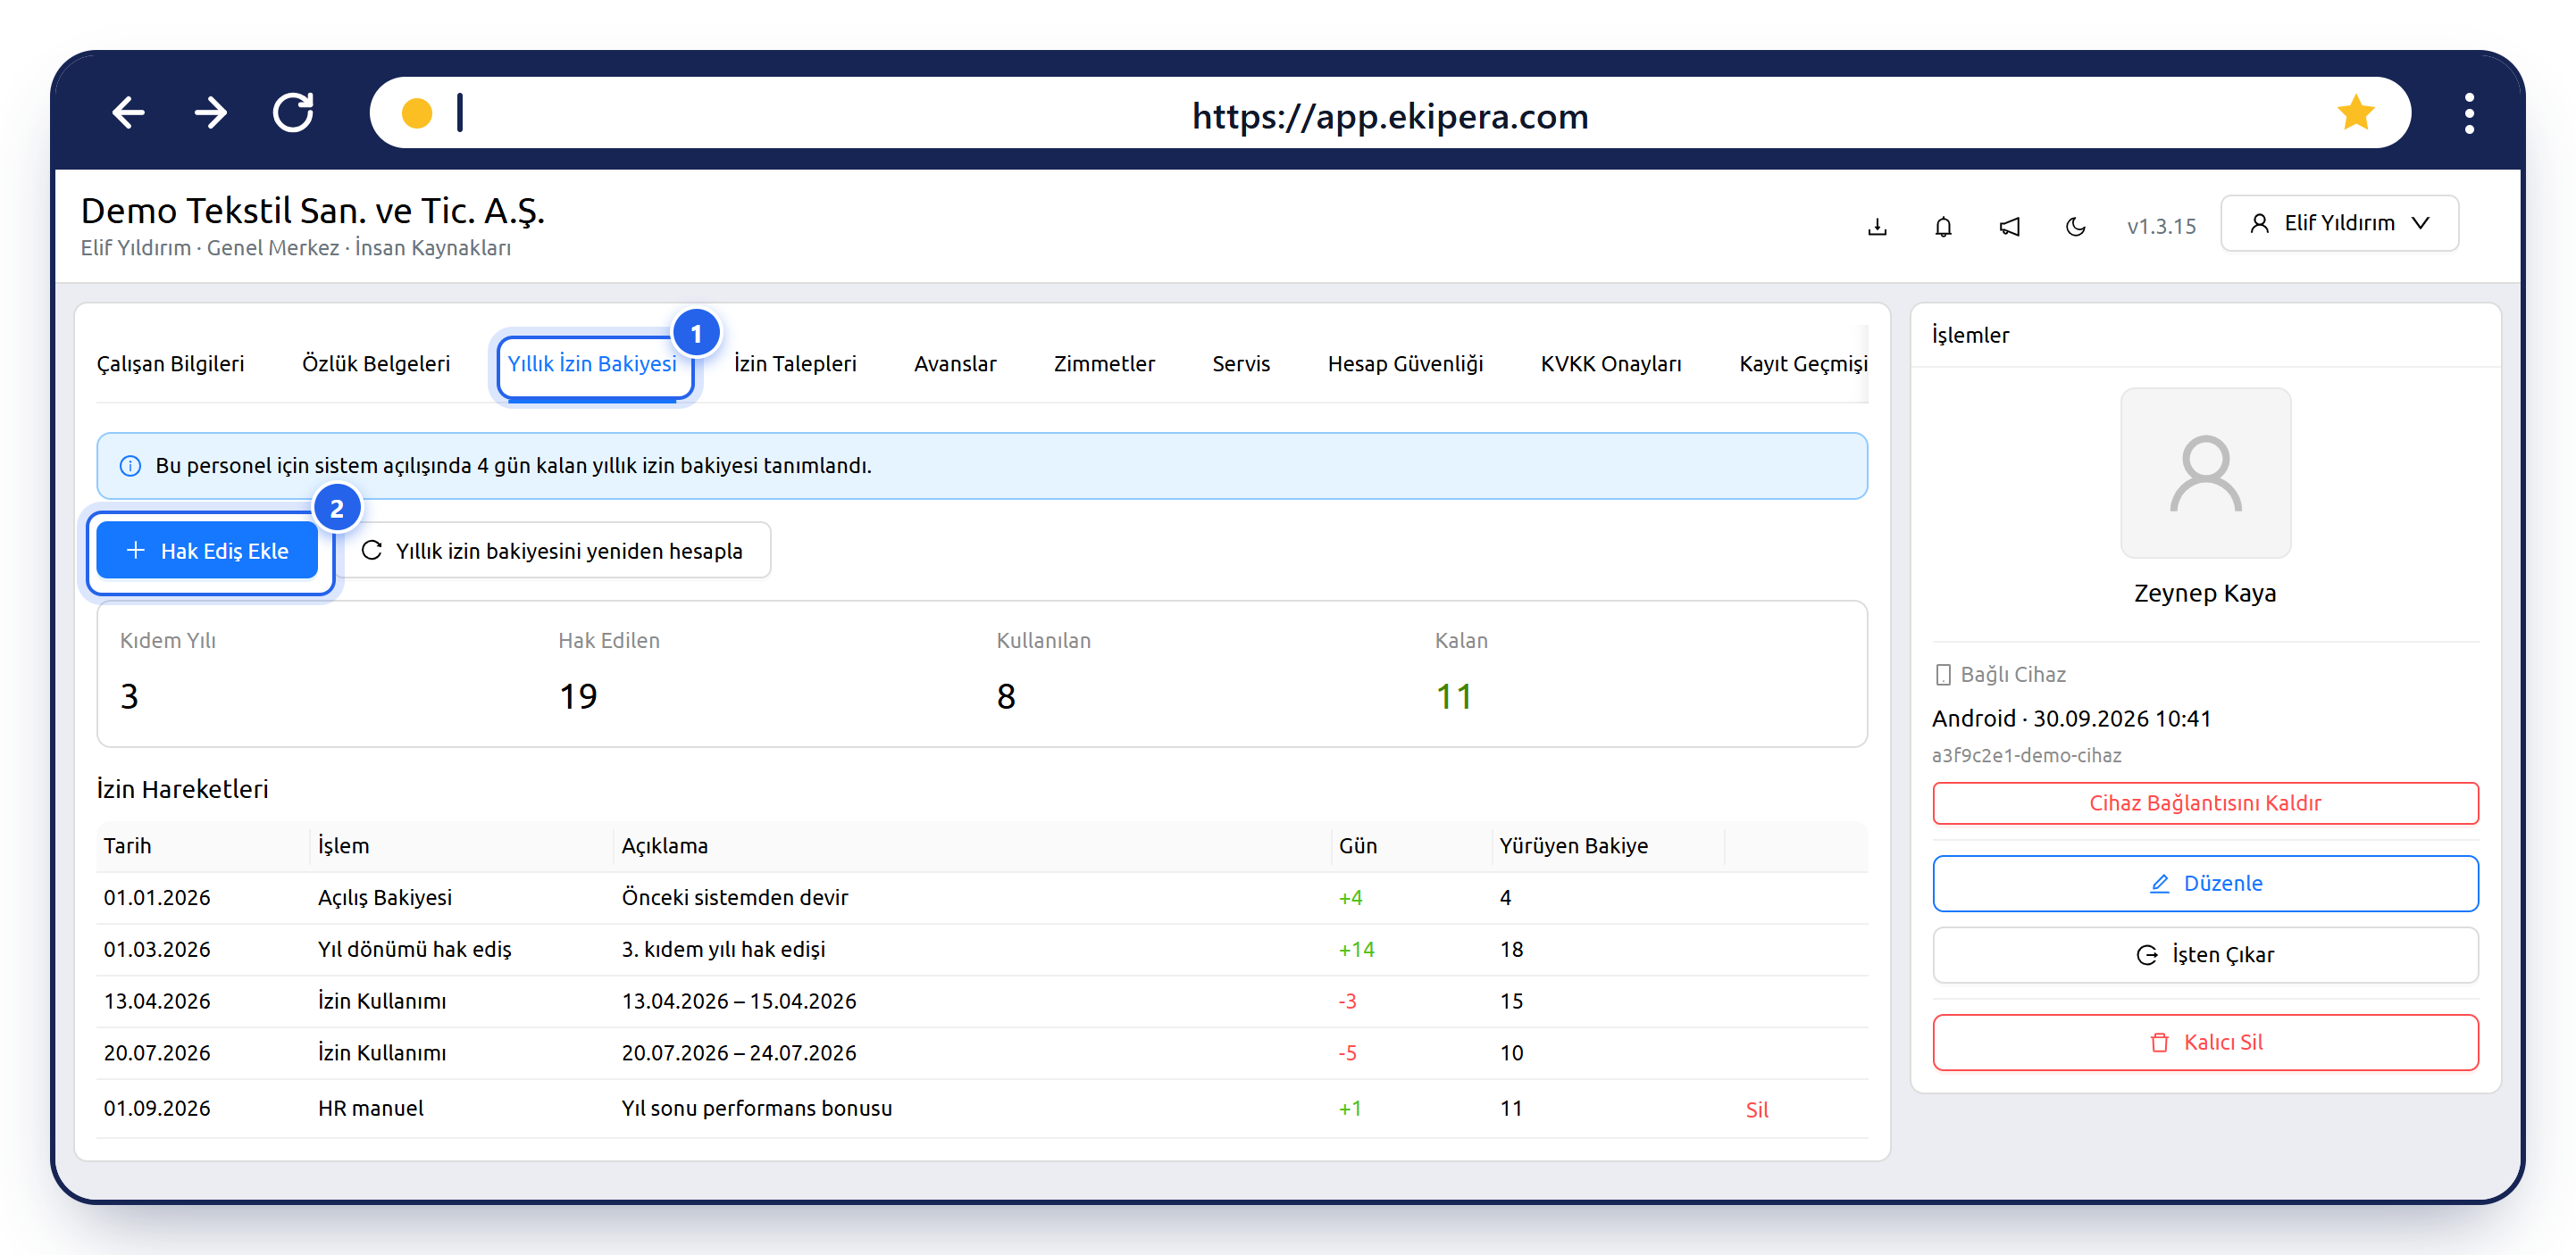
Task: Open notifications bell icon
Action: pos(1943,227)
